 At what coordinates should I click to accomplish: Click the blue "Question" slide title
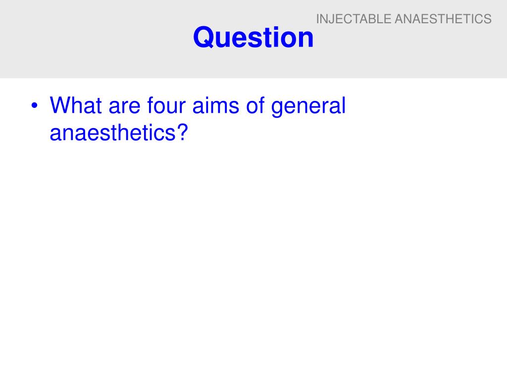pyautogui.click(x=253, y=37)
